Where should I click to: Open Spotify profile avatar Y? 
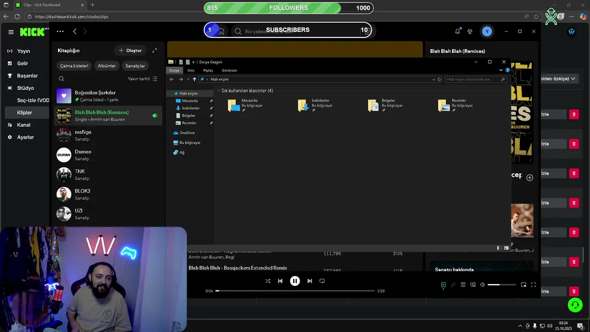[x=487, y=31]
